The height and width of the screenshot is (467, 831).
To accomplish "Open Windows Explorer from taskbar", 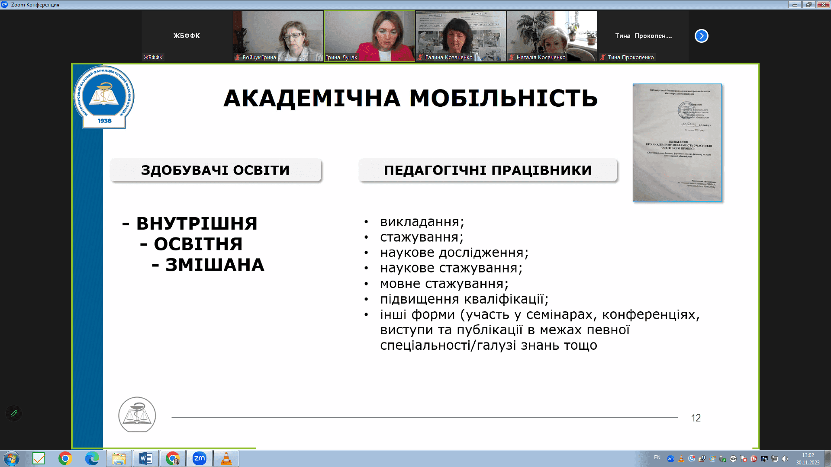I will [119, 458].
